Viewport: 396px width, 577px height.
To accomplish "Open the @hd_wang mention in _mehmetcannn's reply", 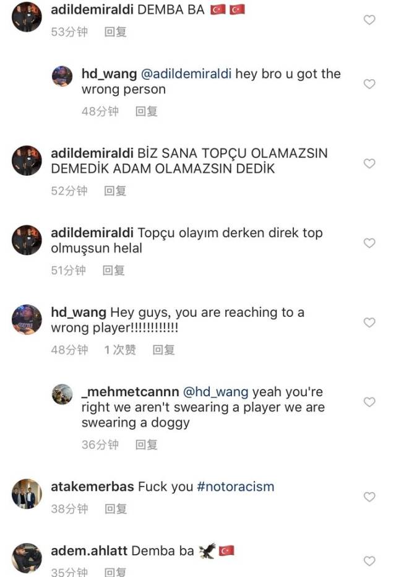I will [216, 391].
